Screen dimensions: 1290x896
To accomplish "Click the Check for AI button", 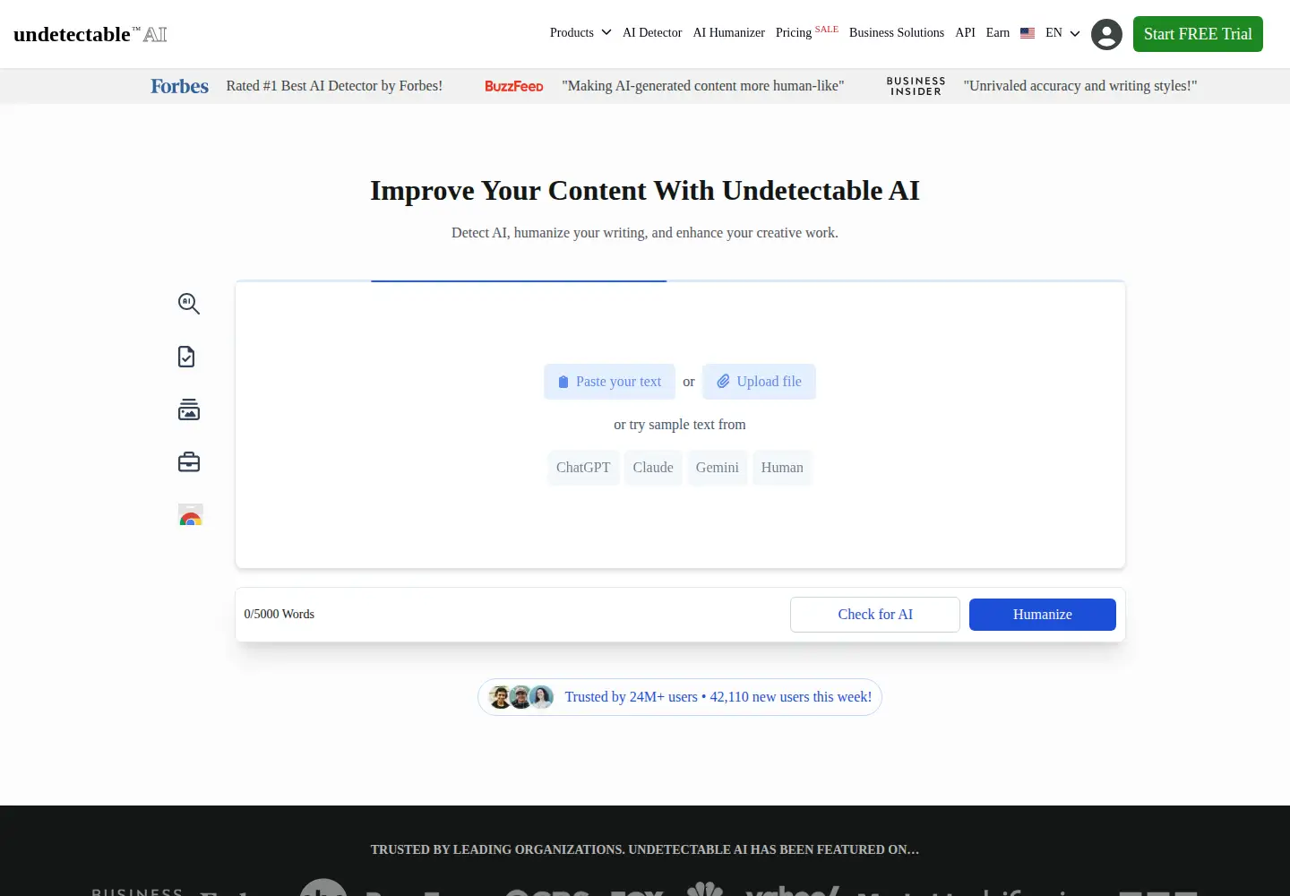I will point(875,615).
